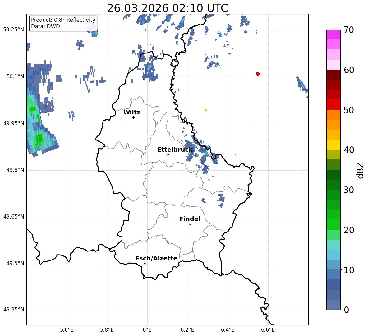Click the 6.2°E longitude label

(x=187, y=330)
